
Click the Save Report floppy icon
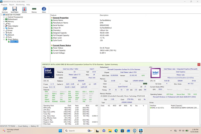[x=14, y=10]
